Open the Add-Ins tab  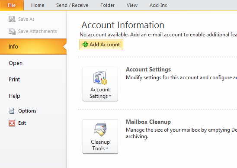pos(158,5)
